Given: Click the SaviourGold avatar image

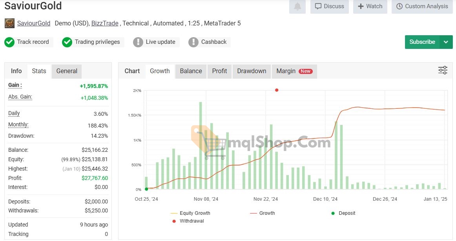Looking at the screenshot, I should click(x=9, y=23).
